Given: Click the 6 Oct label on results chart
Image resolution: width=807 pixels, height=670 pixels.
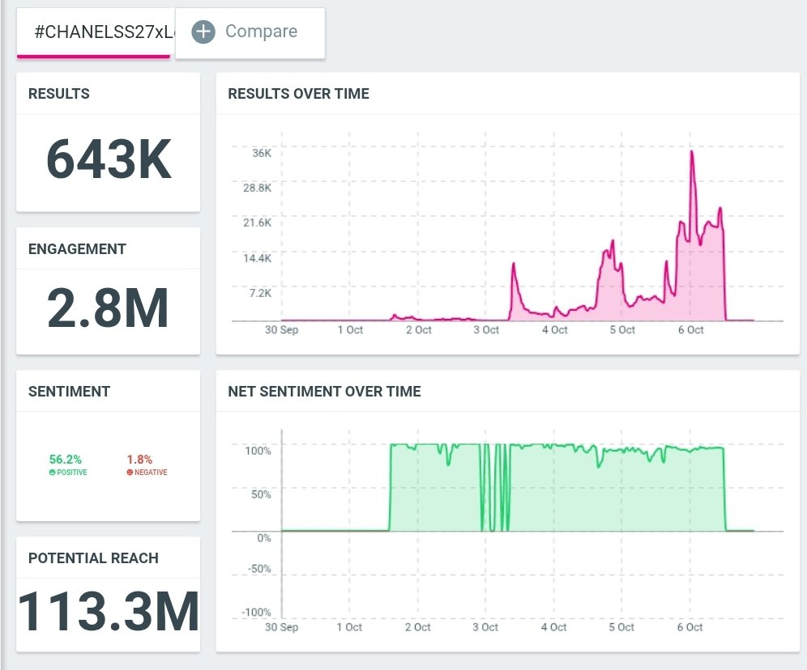Looking at the screenshot, I should 690,330.
